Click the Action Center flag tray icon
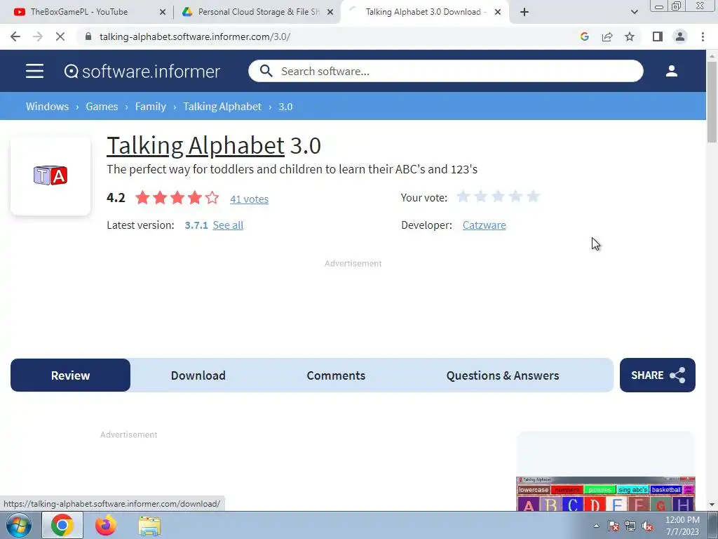Screen dimensions: 718x539 point(613,526)
